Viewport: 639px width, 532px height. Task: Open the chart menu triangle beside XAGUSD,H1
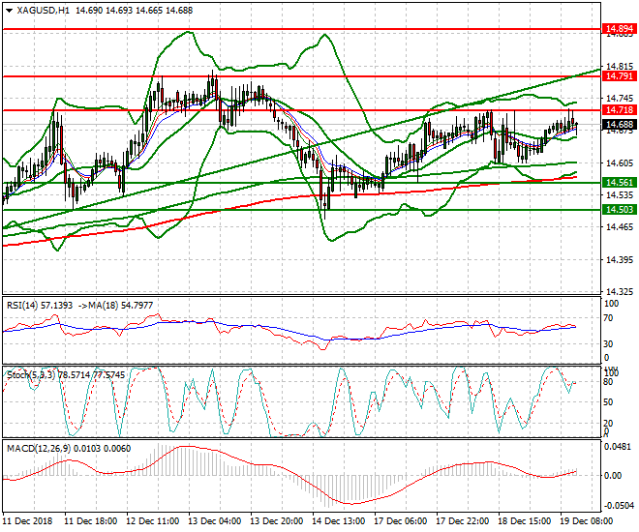10,11
